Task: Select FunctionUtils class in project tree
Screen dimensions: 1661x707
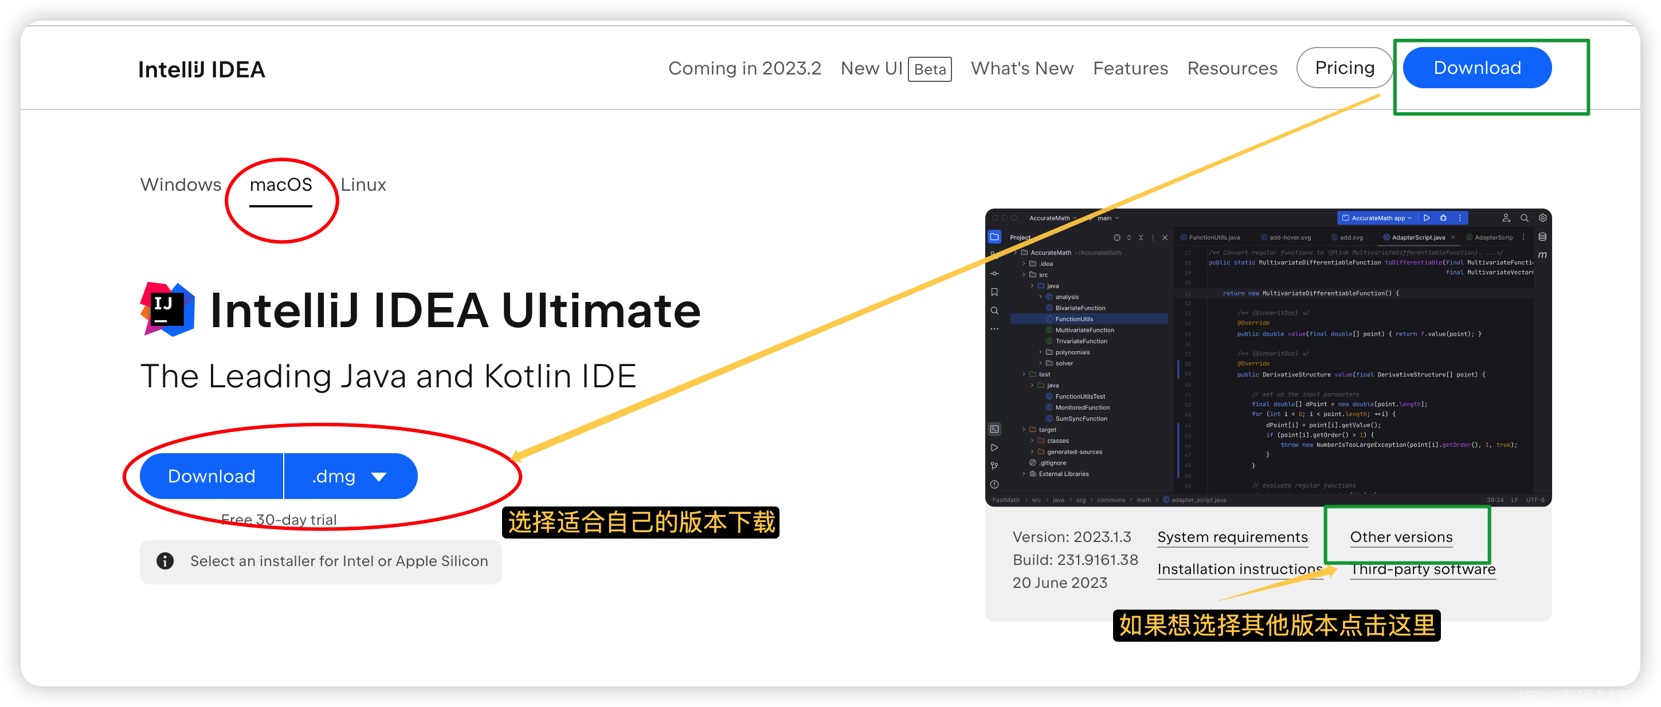Action: (1088, 319)
